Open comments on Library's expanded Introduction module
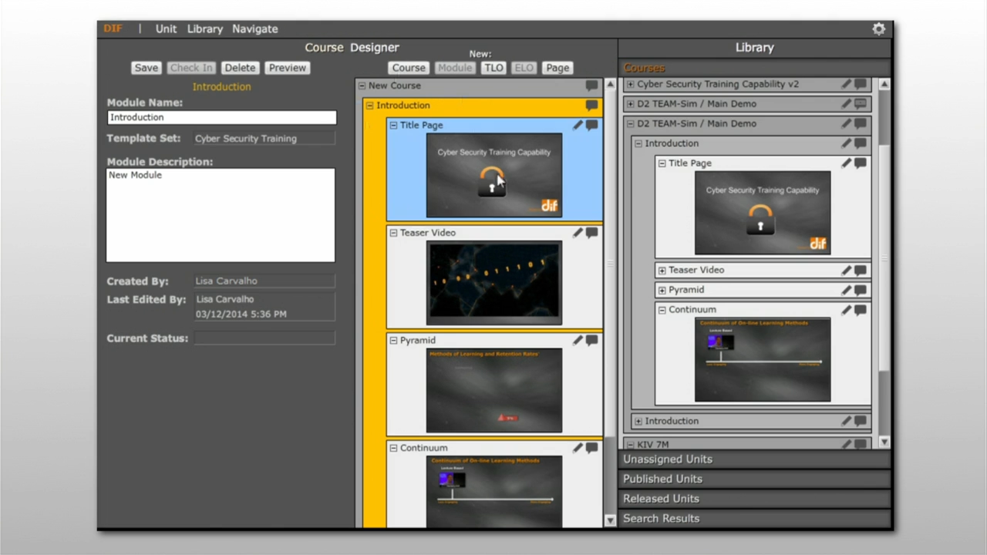The width and height of the screenshot is (987, 555). (860, 143)
